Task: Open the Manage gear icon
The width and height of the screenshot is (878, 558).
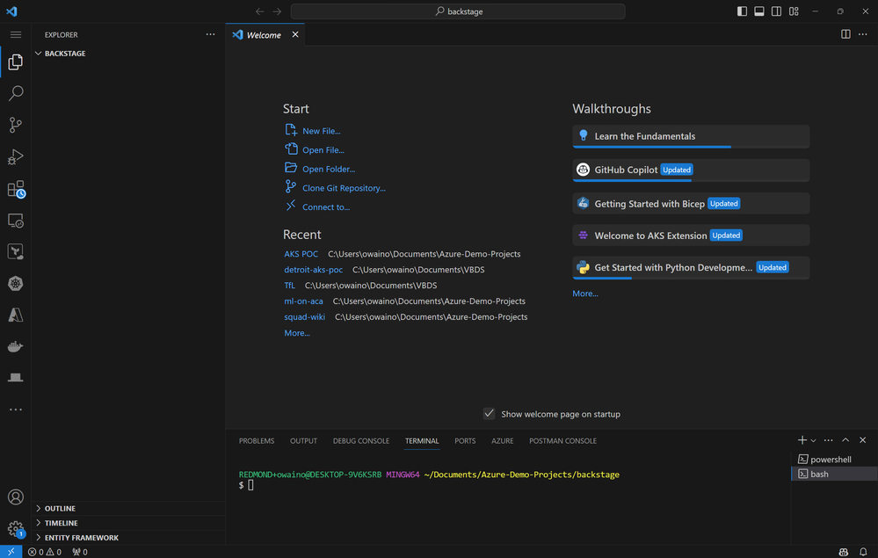Action: 16,529
